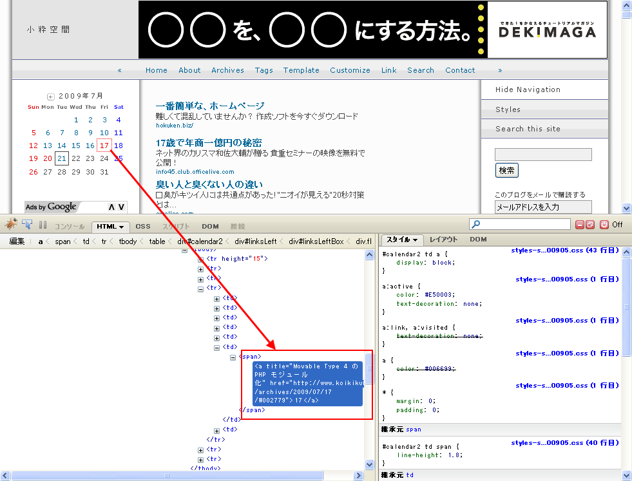
Task: Open the 17歳で年商一億円の秘密 ad link
Action: pyautogui.click(x=209, y=142)
